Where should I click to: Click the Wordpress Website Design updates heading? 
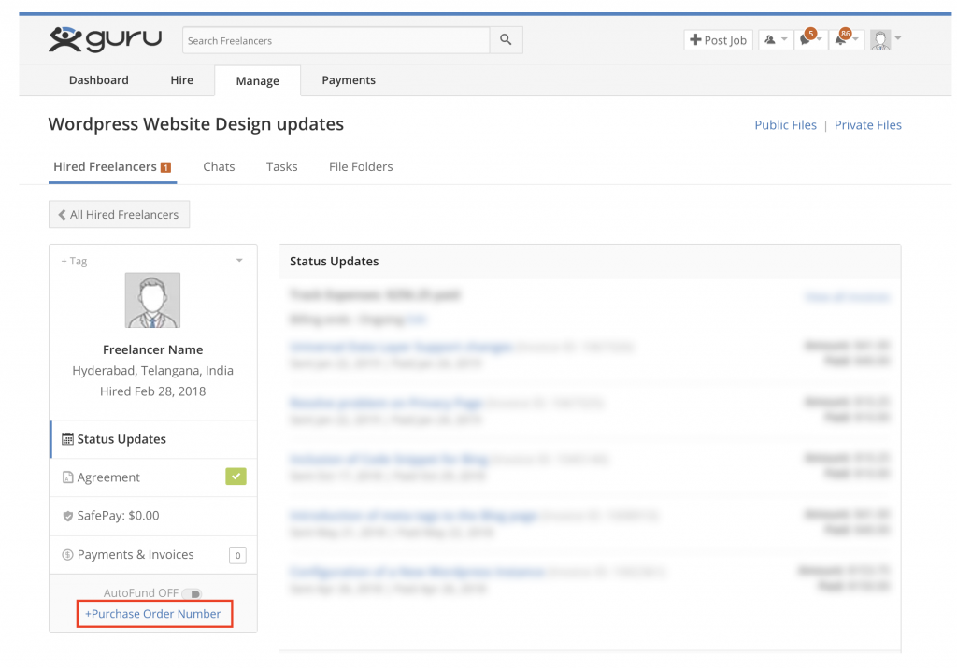click(196, 124)
